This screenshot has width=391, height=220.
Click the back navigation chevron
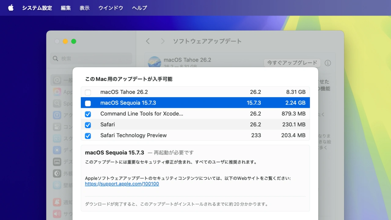(148, 41)
